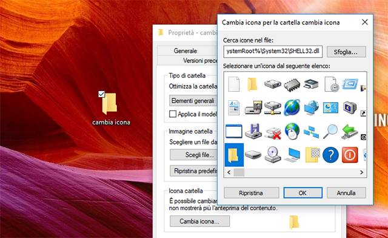
Task: Choose the CD drive icon
Action: [273, 155]
